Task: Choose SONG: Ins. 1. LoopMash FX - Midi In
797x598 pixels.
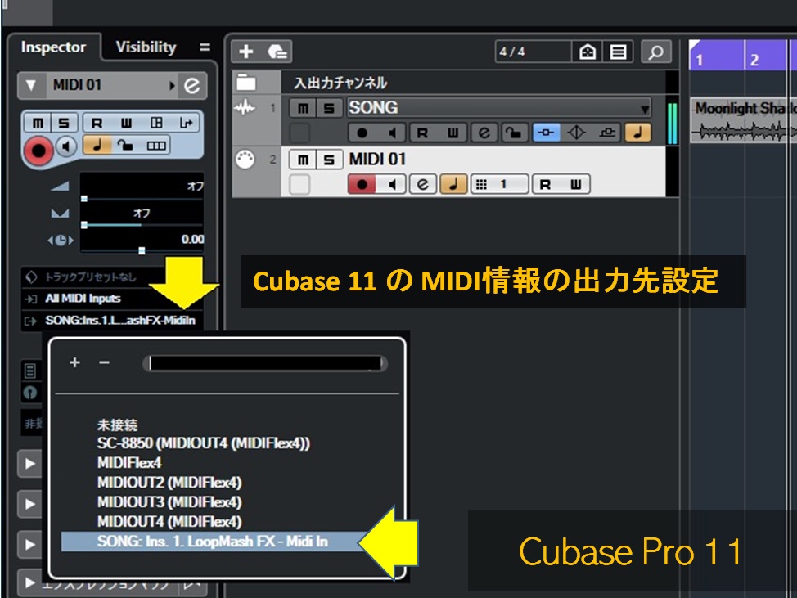Action: pos(213,542)
